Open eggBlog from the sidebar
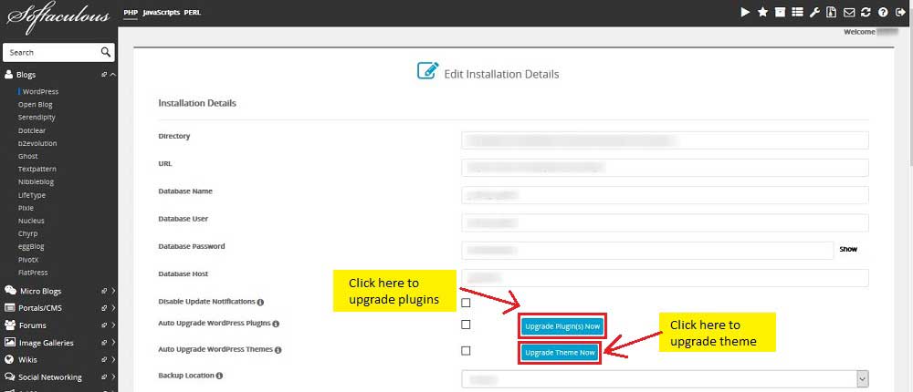 click(x=31, y=247)
